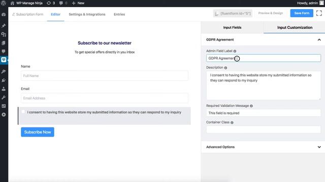Select the 'To get special offers' subtitle text
The height and width of the screenshot is (182, 325).
coord(105,52)
